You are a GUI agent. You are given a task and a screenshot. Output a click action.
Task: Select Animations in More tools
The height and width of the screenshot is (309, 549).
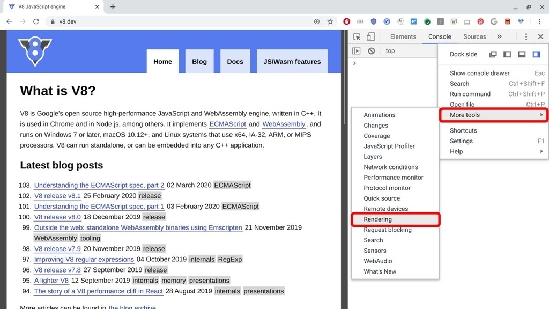point(395,115)
